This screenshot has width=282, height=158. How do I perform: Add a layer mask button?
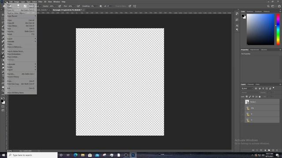261,150
